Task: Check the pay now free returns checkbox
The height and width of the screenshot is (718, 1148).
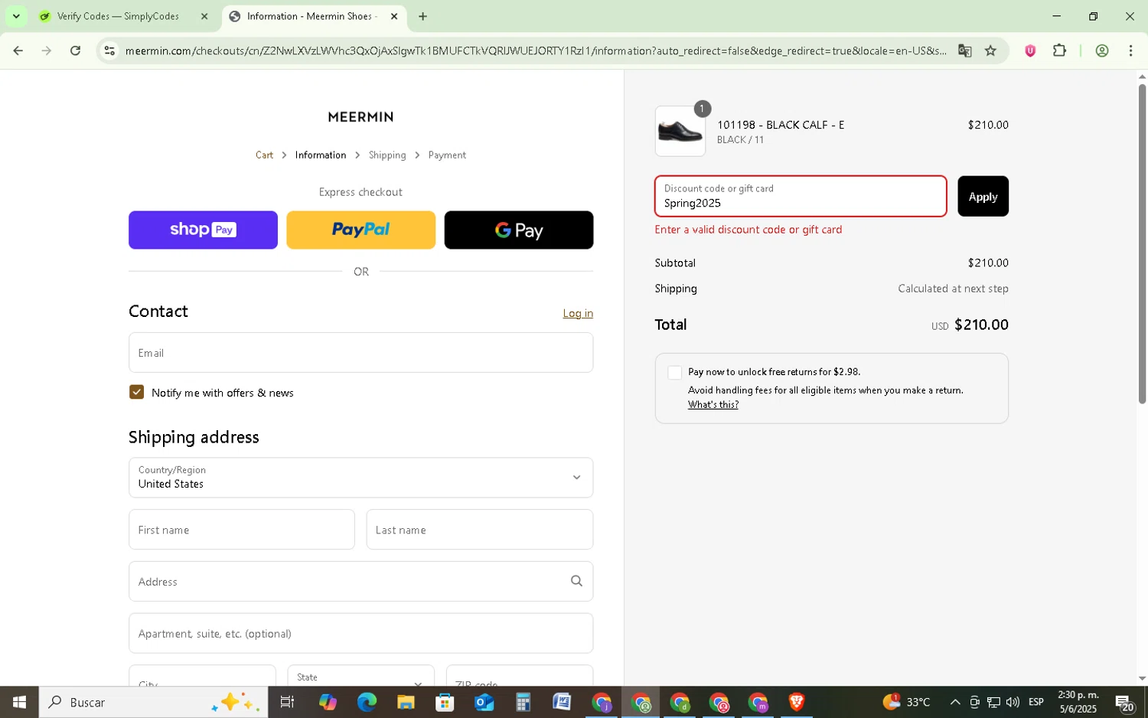Action: click(674, 373)
